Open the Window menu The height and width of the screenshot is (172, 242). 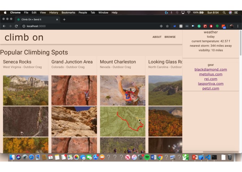click(103, 13)
